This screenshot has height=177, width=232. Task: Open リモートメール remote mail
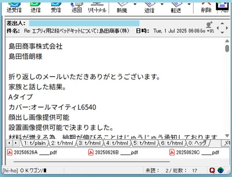click(x=97, y=7)
